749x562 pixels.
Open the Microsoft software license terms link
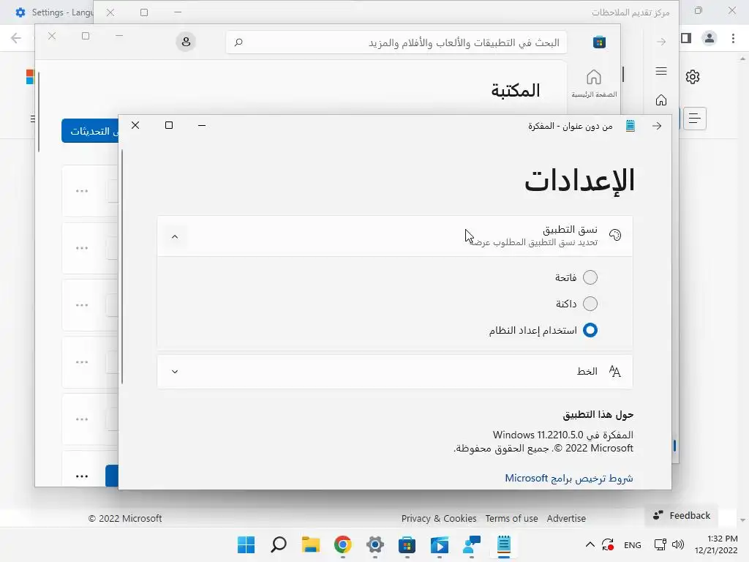pos(569,478)
